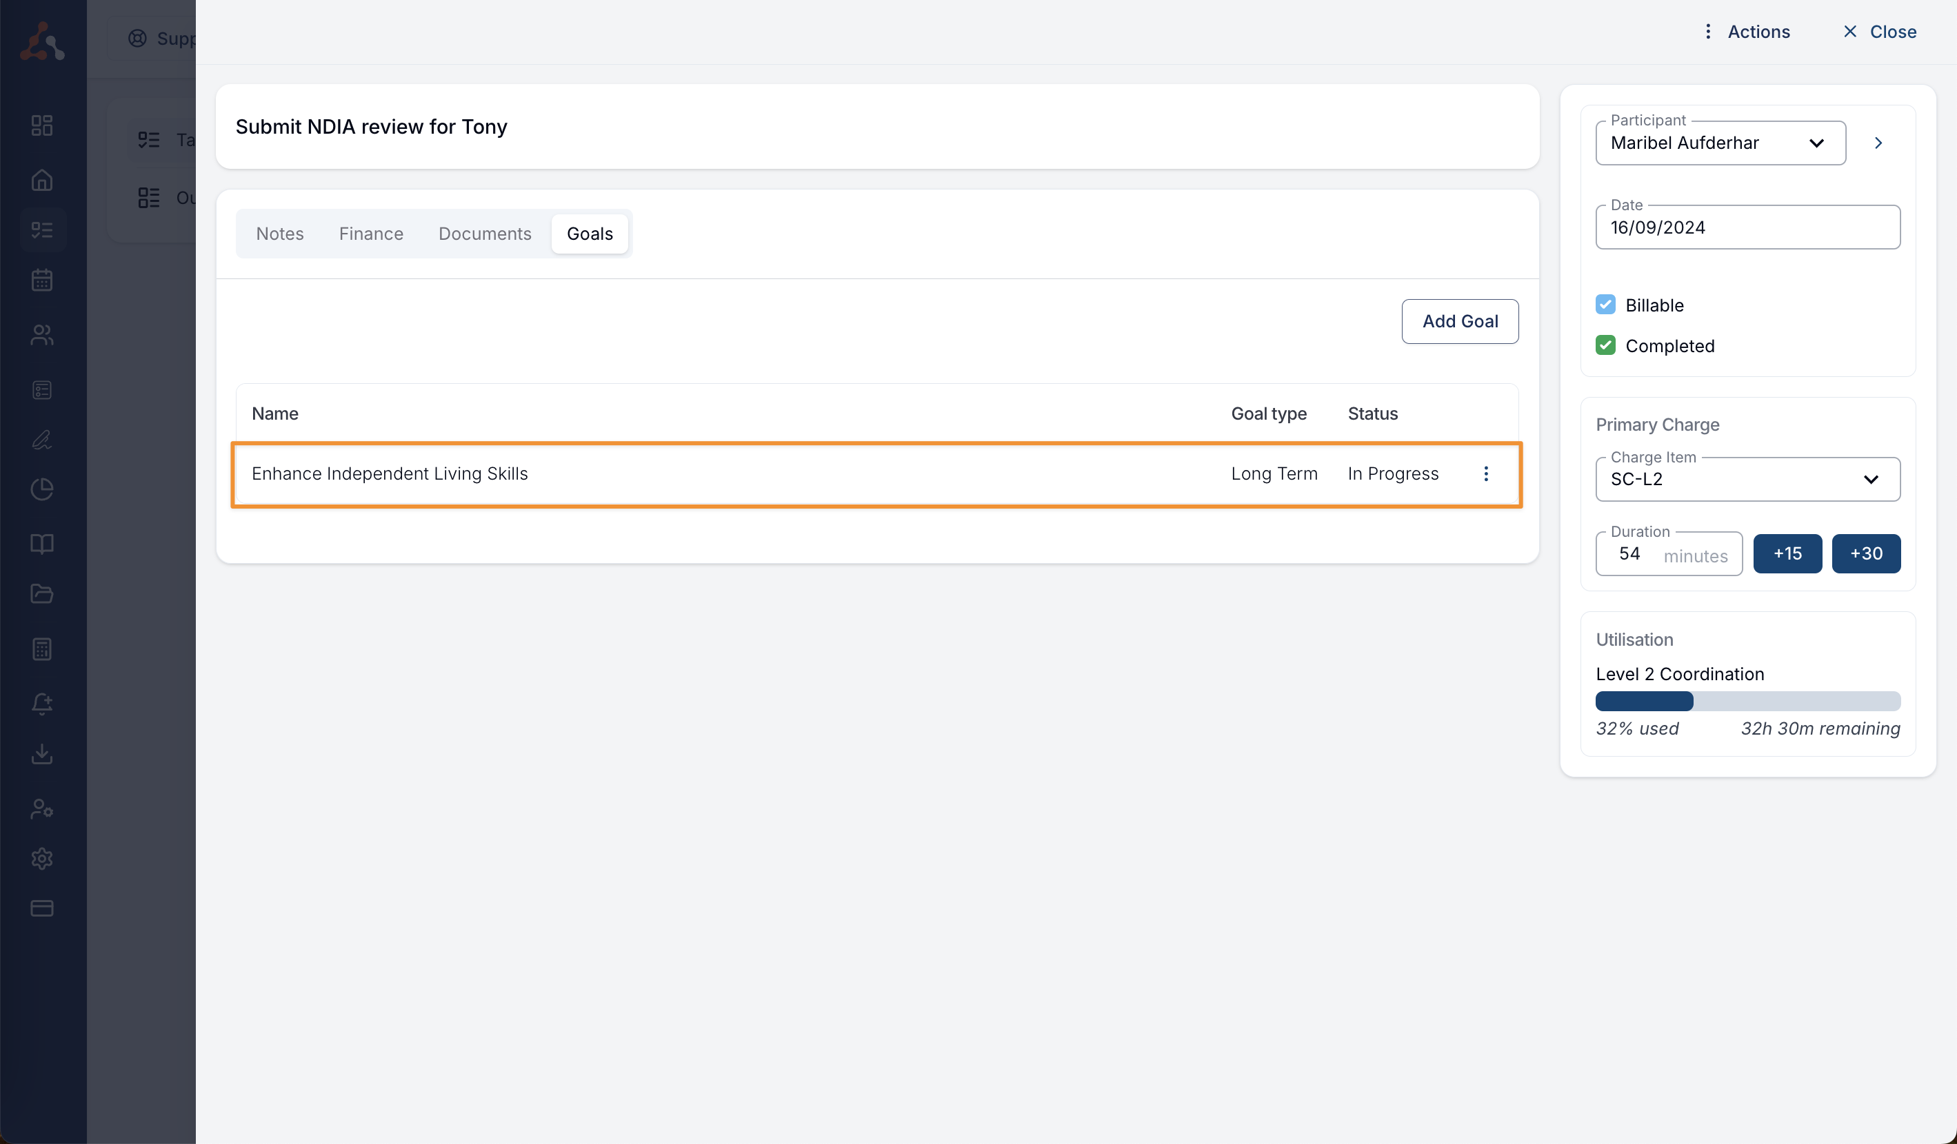Select the Goals tab
This screenshot has height=1144, width=1957.
590,234
